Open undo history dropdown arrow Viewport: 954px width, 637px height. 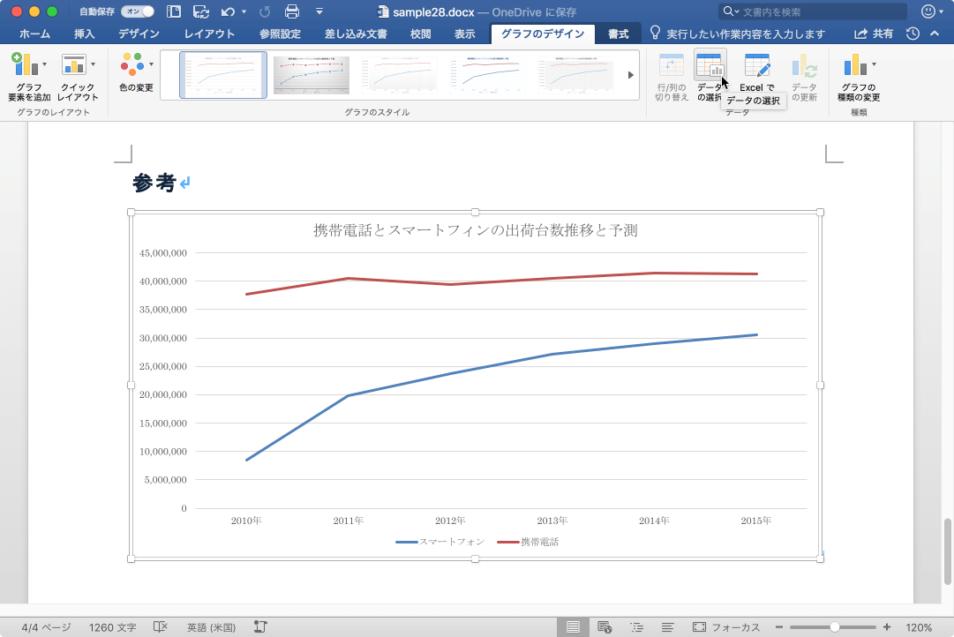(x=244, y=11)
